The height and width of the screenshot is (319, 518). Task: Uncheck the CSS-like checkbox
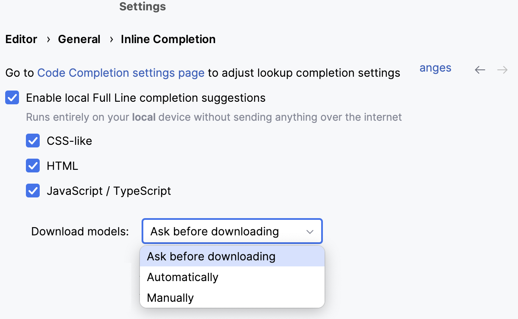coord(33,141)
